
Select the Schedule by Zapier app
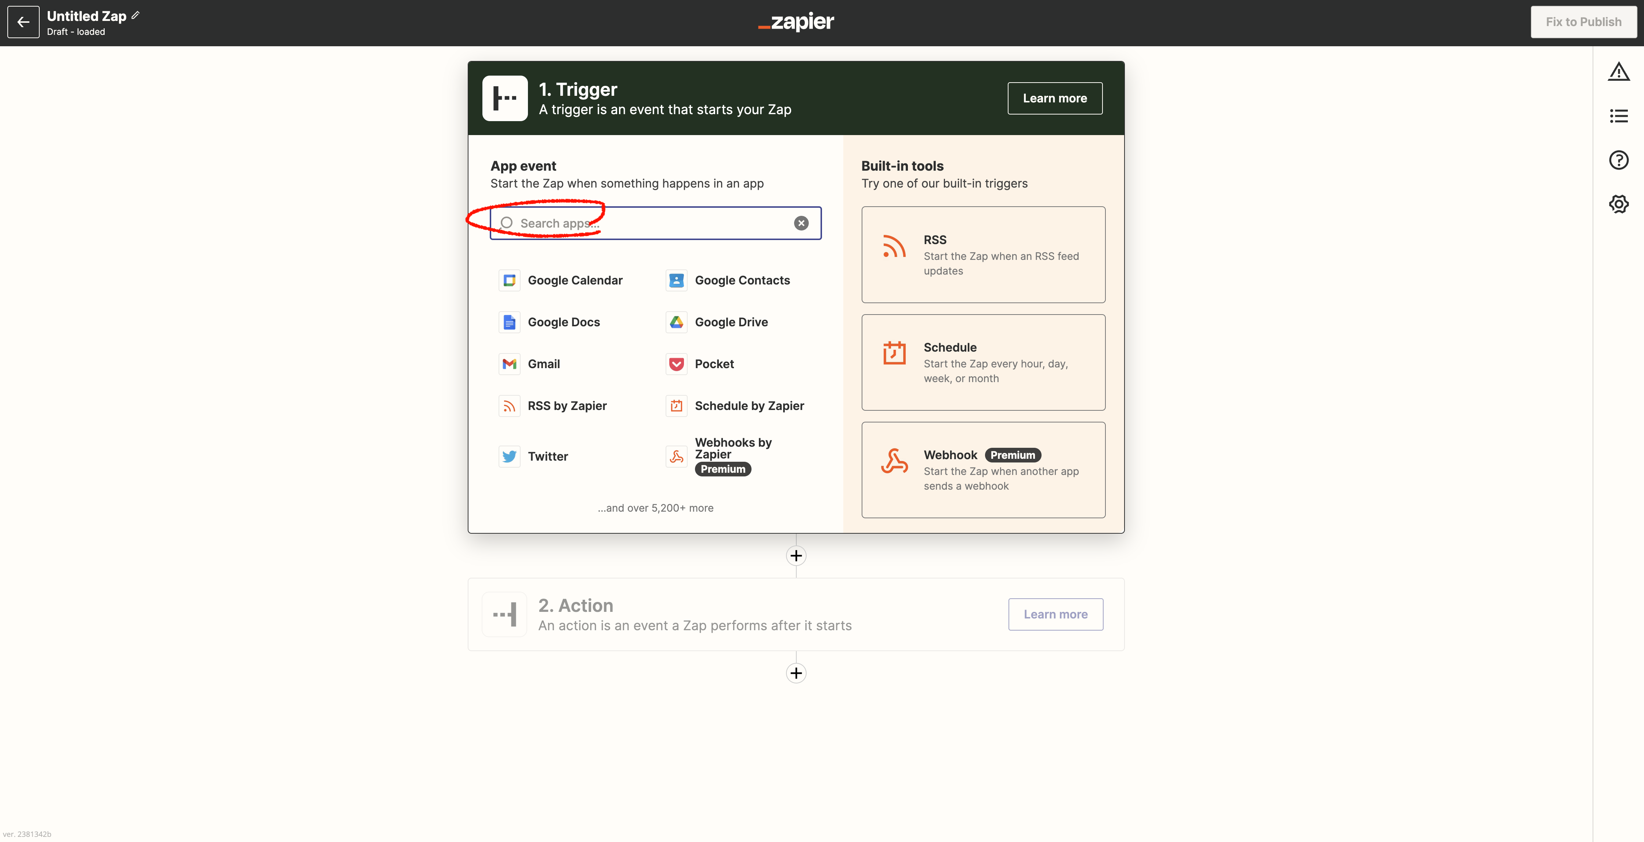point(735,406)
